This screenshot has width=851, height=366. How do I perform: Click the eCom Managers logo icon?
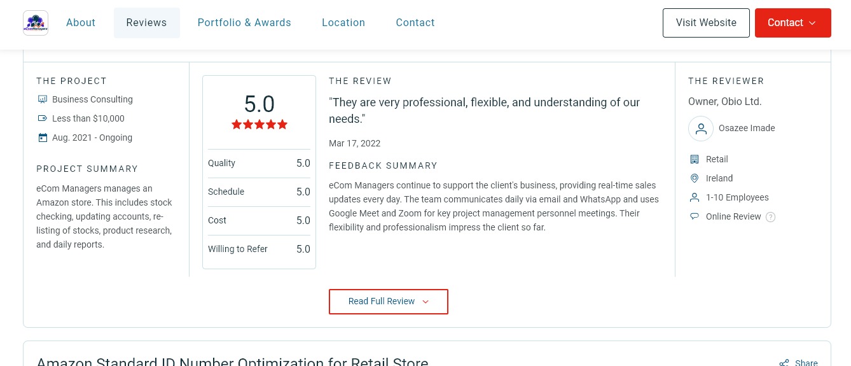click(x=36, y=23)
